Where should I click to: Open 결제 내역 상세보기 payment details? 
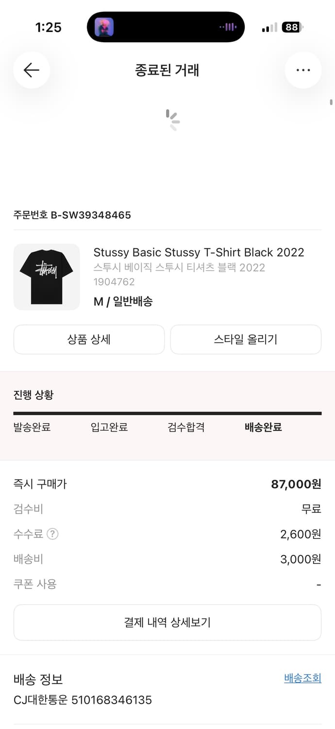[x=167, y=622]
